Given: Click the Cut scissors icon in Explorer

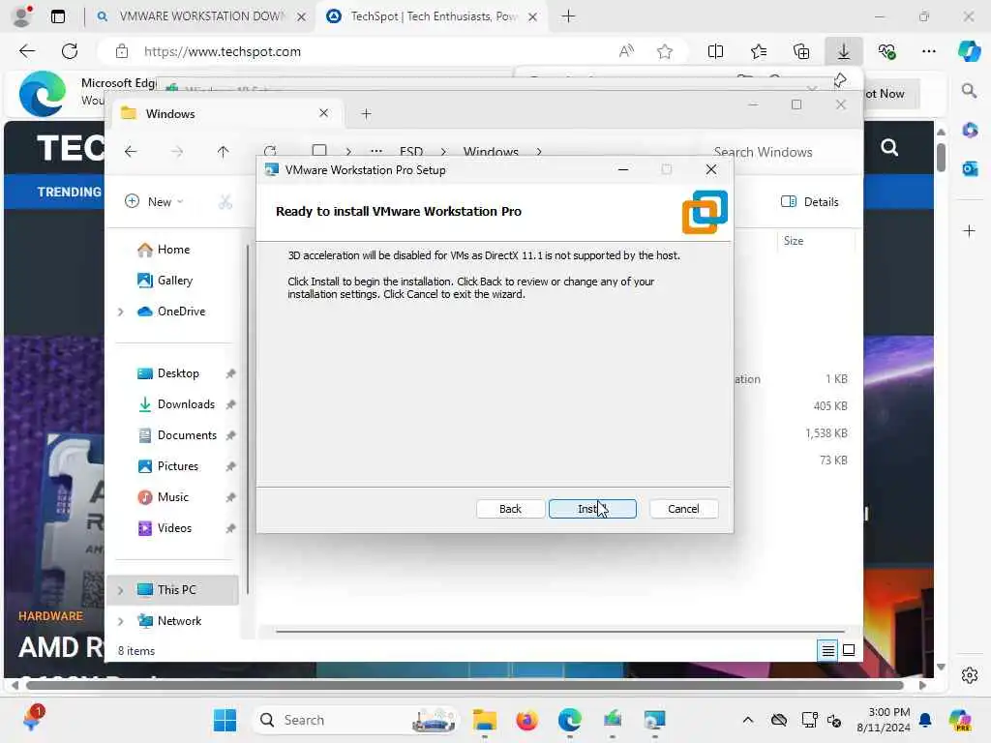Looking at the screenshot, I should pos(225,201).
